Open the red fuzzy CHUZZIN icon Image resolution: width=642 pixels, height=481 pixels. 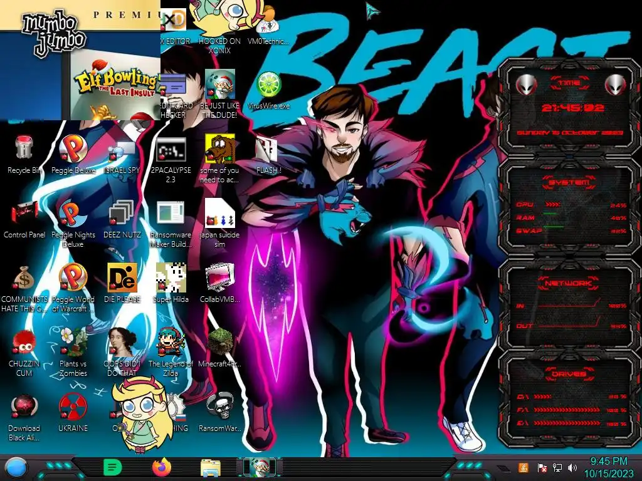point(24,353)
